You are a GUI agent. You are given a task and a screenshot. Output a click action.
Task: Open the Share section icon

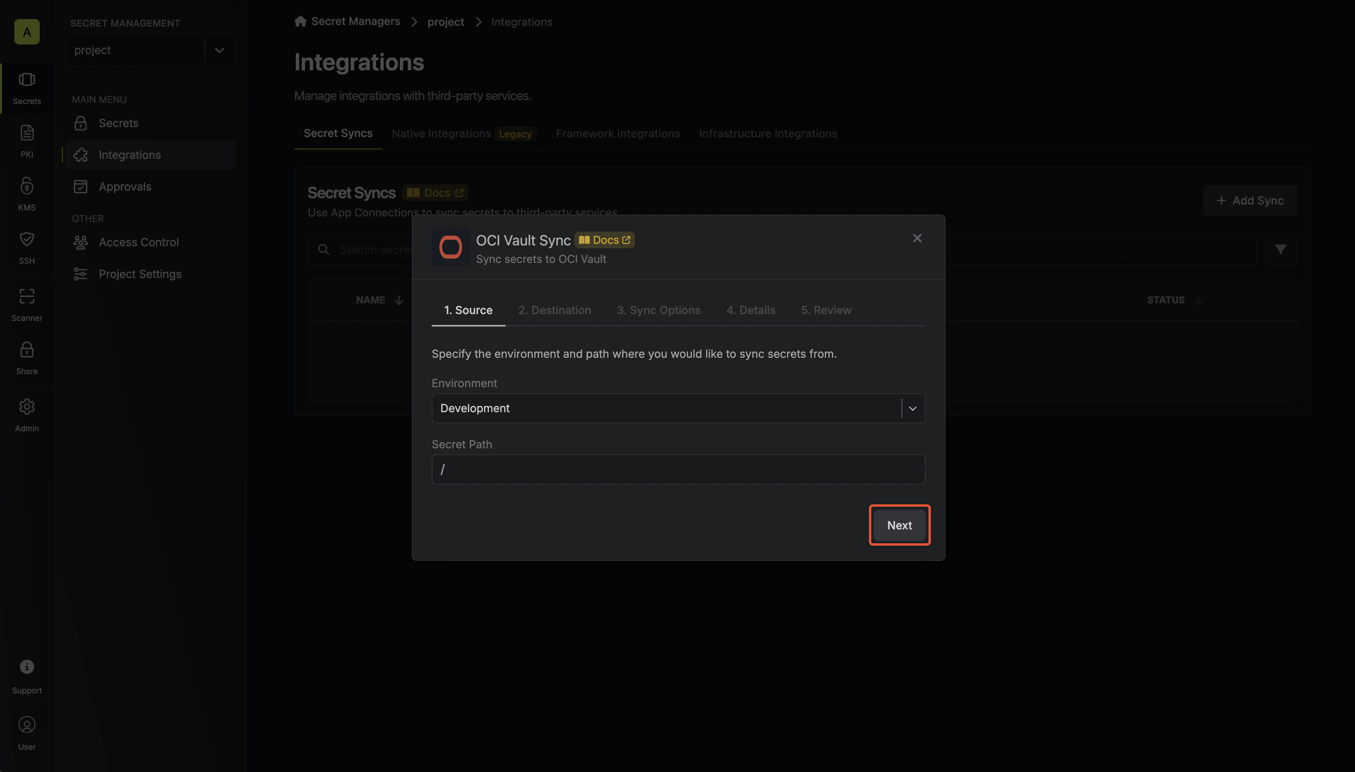(x=27, y=358)
